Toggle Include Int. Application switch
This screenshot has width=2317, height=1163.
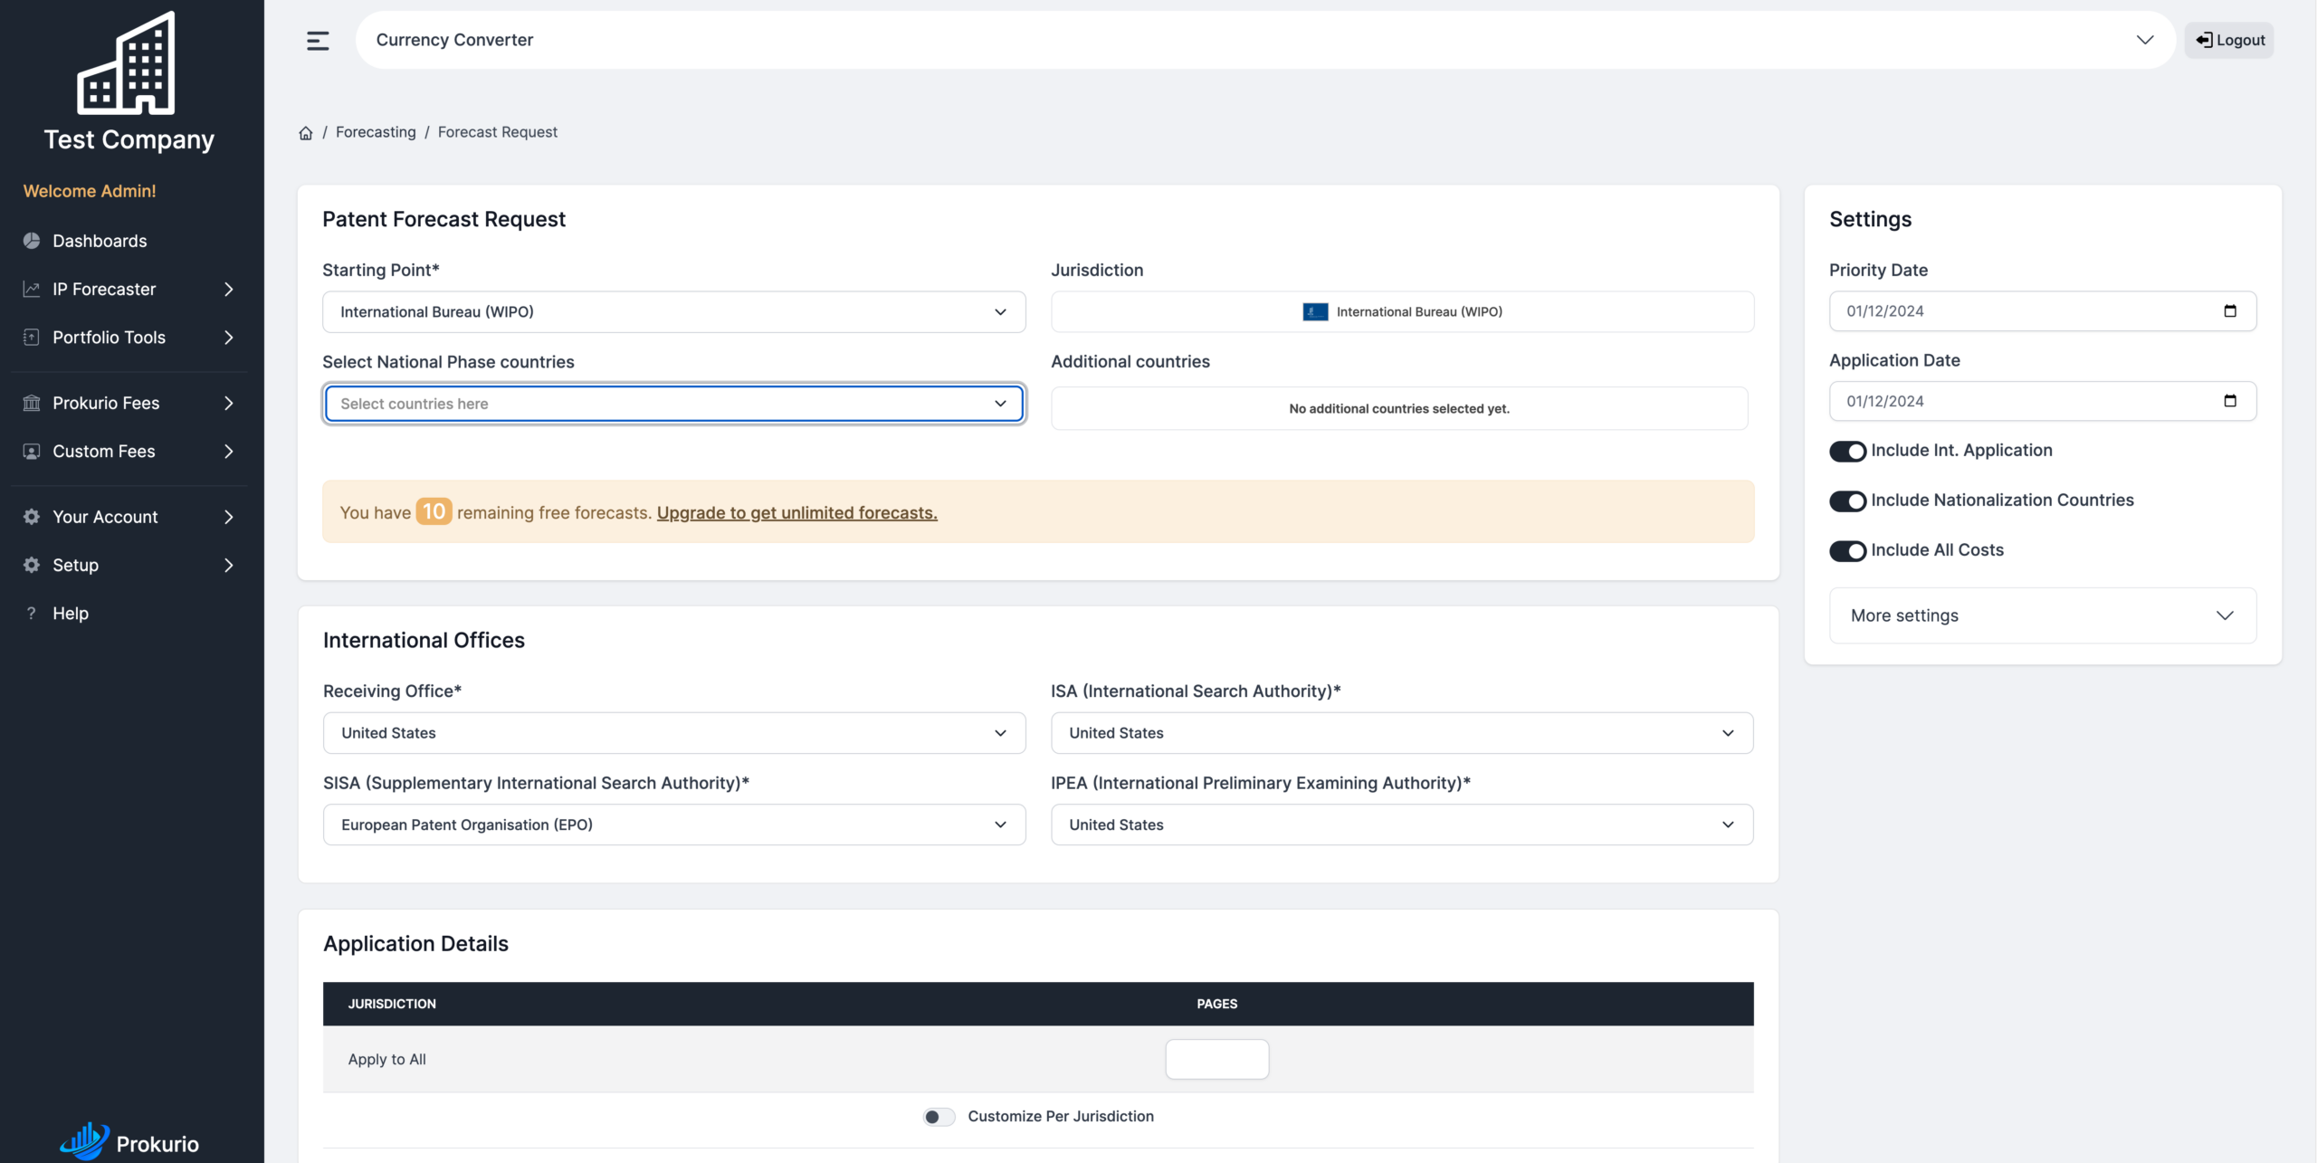point(1847,451)
